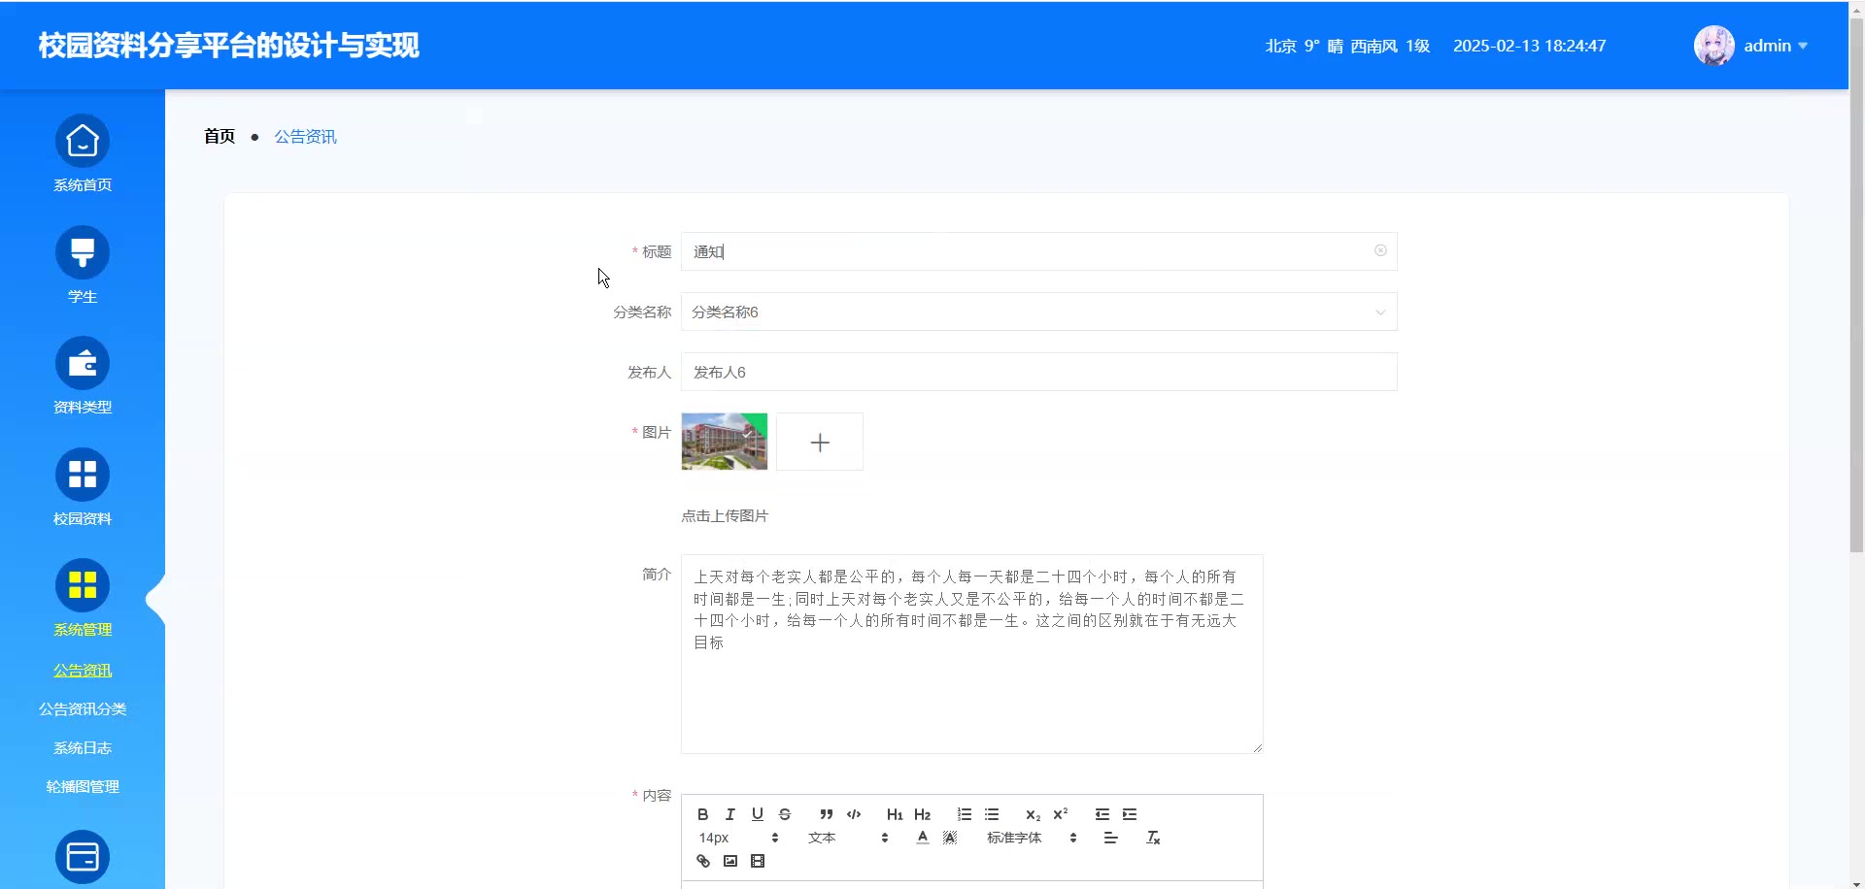
Task: Click the 发布人 input field
Action: [1038, 372]
